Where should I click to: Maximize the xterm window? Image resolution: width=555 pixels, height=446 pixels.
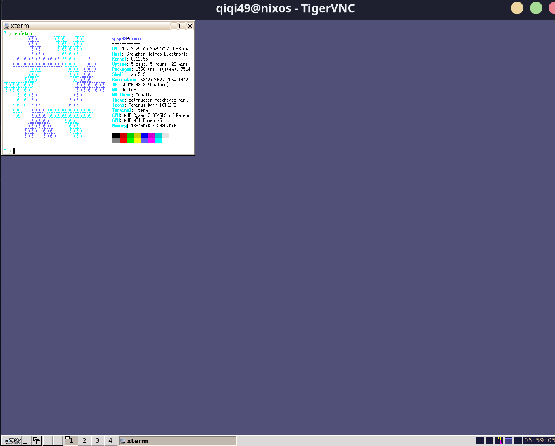point(182,26)
